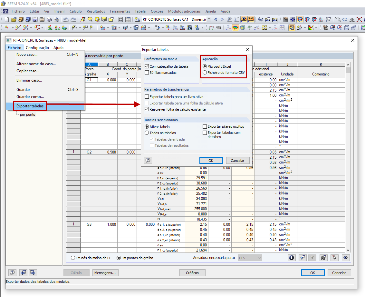Viewport: 365px width, 297px height.
Task: Select Todas as tabelas radio button
Action: point(147,133)
